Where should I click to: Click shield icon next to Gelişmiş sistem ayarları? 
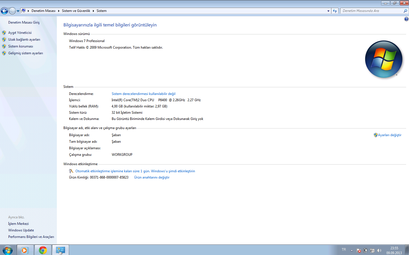(4, 53)
